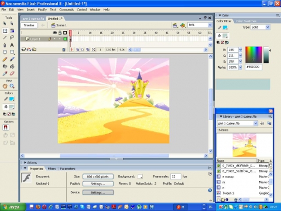Click the Edit Symbols icon
Image resolution: width=281 pixels, height=211 pixels.
pyautogui.click(x=183, y=25)
